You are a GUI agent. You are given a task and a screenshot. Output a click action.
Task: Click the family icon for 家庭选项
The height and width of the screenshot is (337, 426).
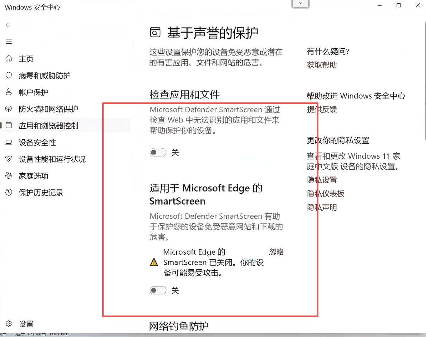click(x=9, y=176)
